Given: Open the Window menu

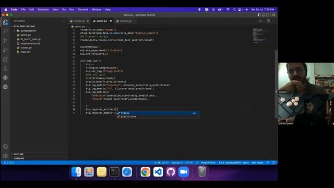Looking at the screenshot, I should tap(97, 9).
